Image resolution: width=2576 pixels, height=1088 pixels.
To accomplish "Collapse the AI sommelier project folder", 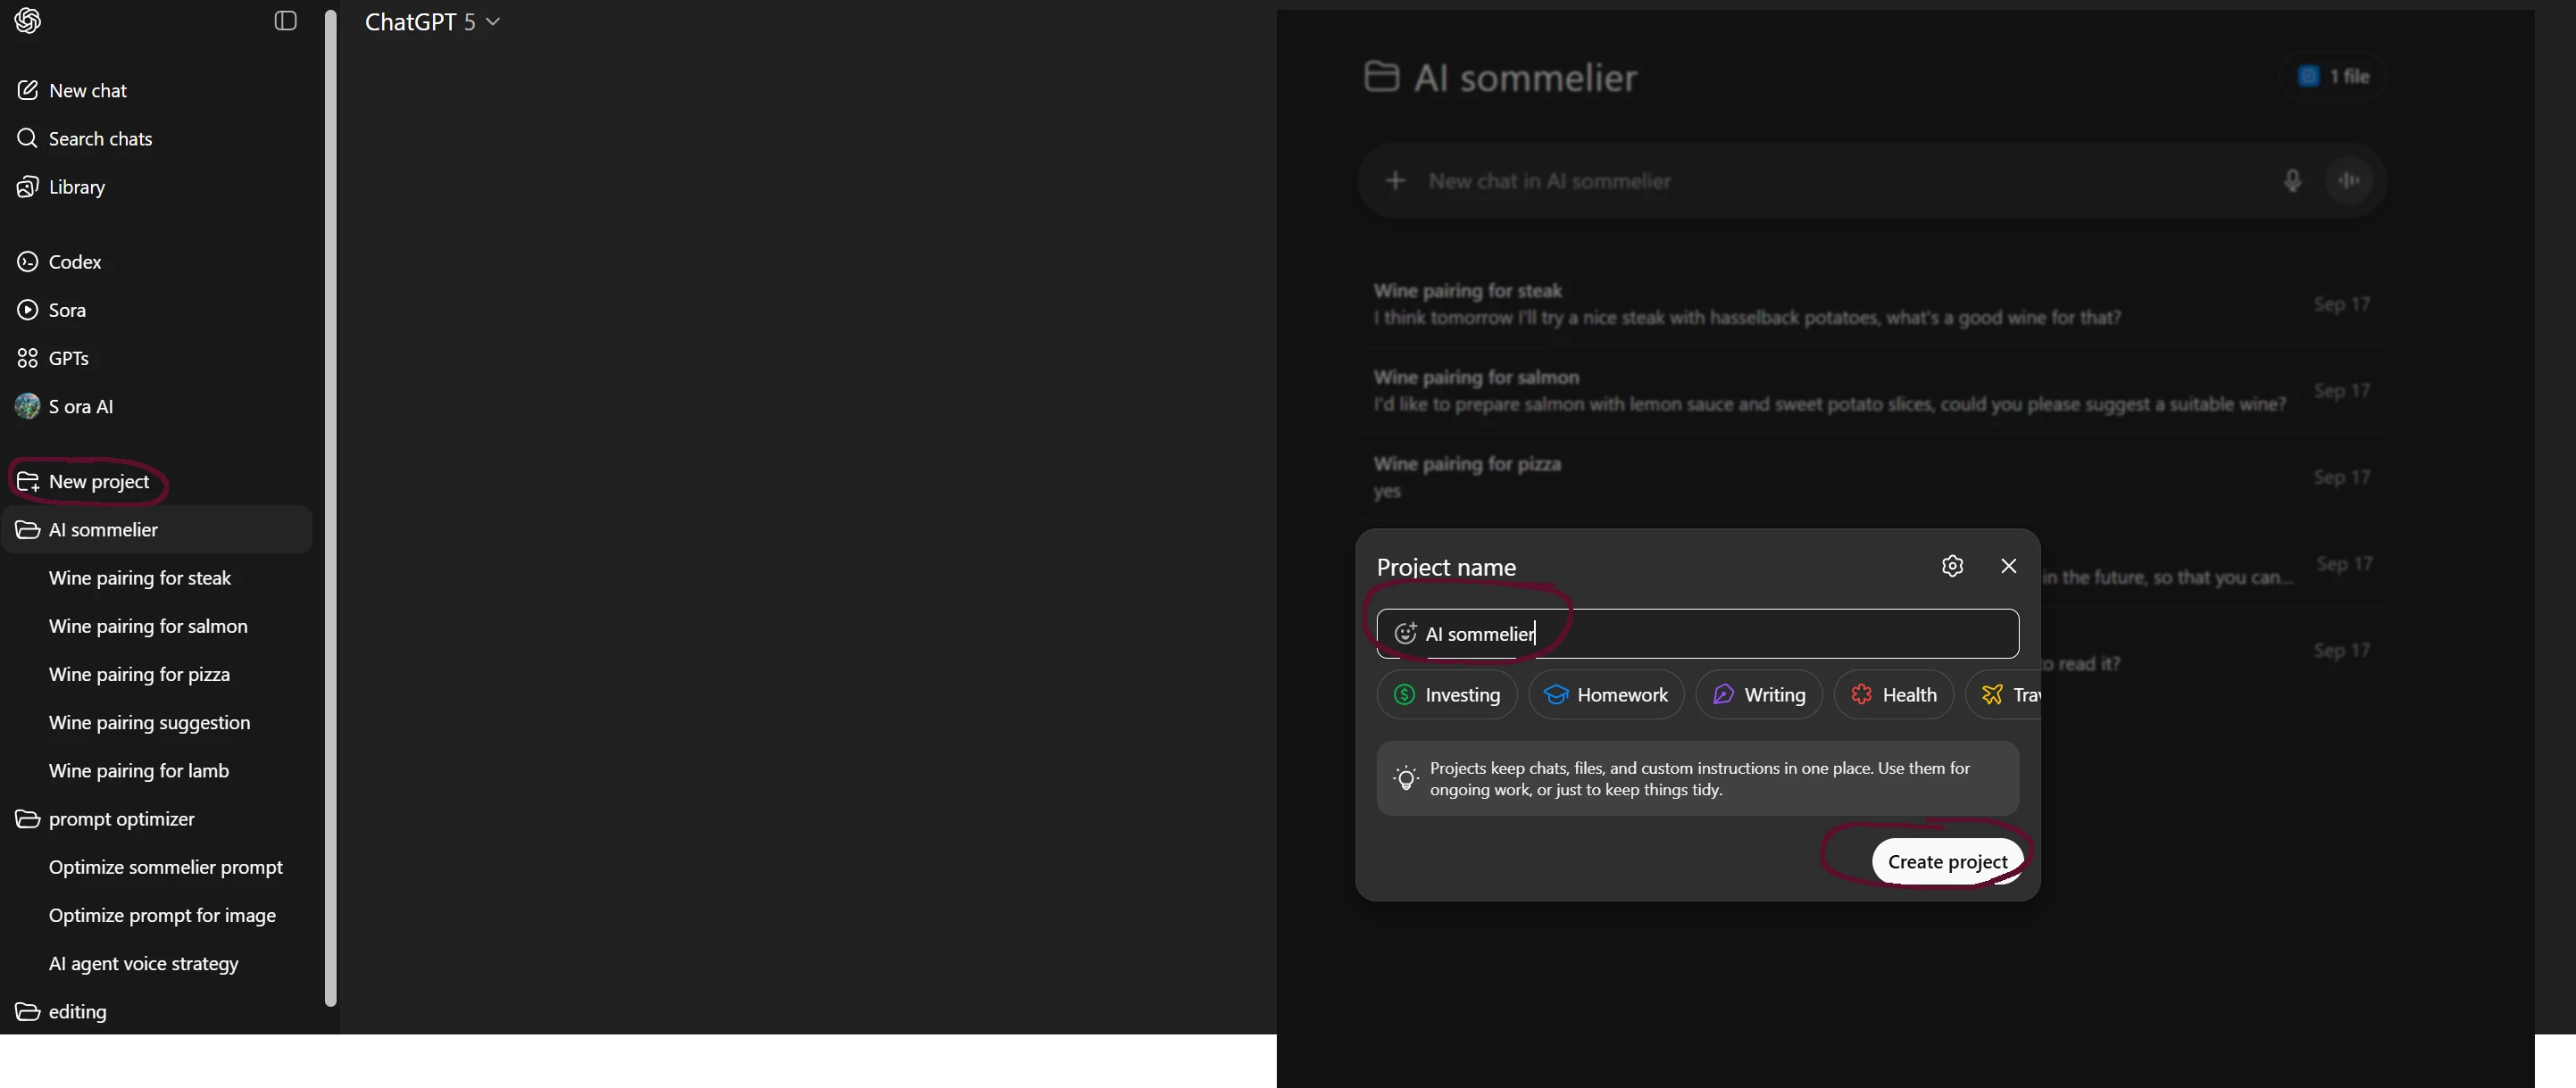I will (x=28, y=530).
